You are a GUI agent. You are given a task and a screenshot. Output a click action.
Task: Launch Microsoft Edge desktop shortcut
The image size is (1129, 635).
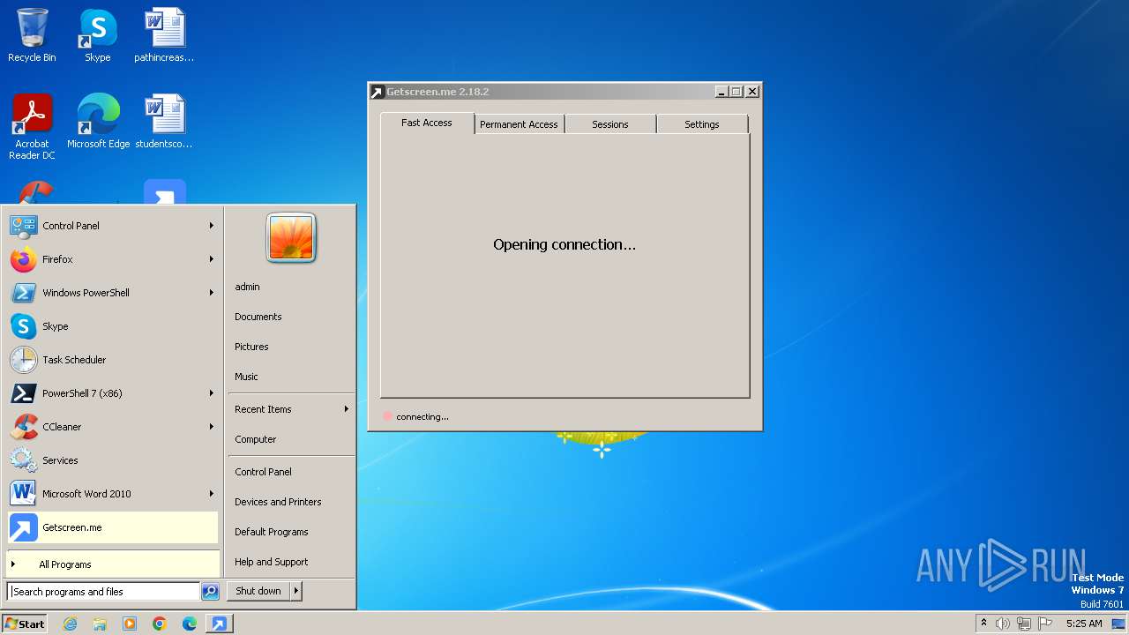point(98,121)
